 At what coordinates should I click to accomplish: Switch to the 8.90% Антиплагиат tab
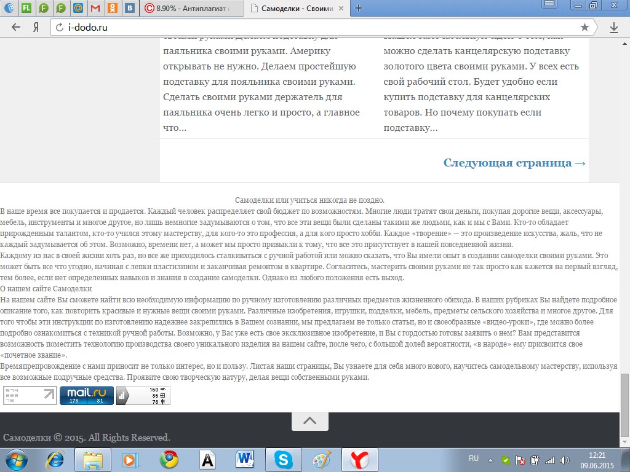coord(192,8)
